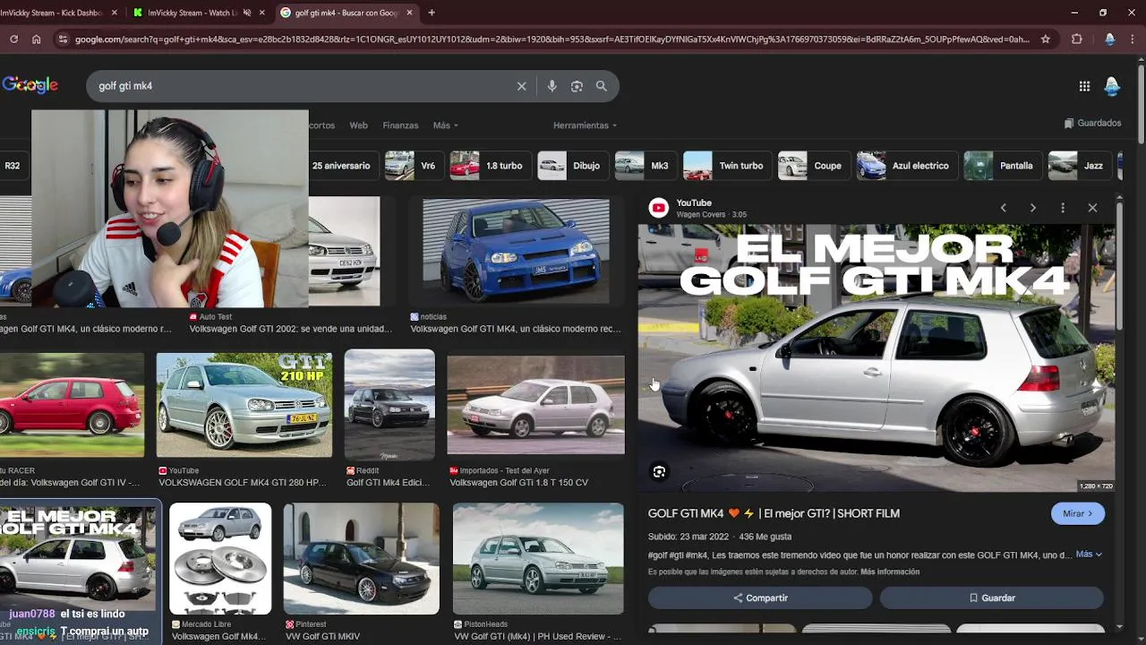
Task: Open the browser extensions puzzle icon
Action: click(1077, 39)
